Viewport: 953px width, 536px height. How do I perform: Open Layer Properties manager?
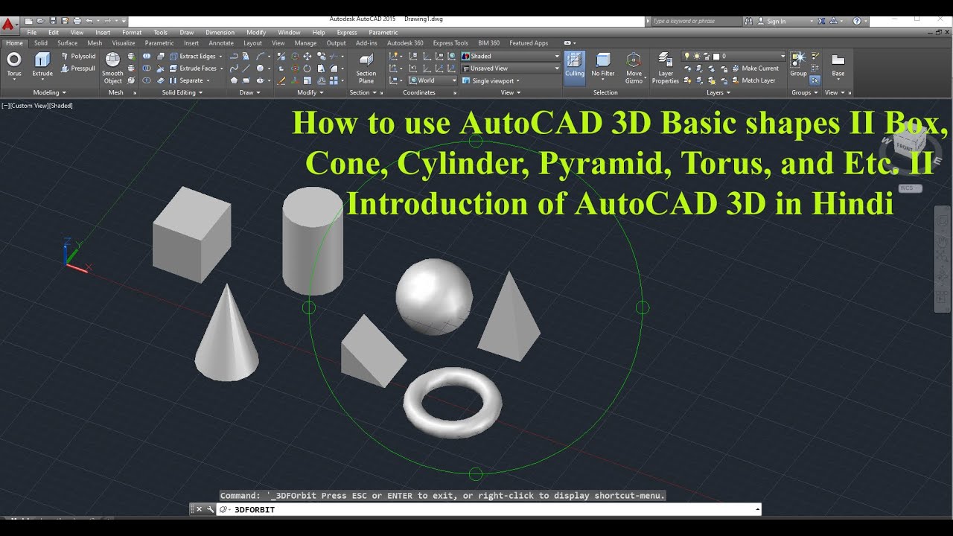[x=666, y=68]
